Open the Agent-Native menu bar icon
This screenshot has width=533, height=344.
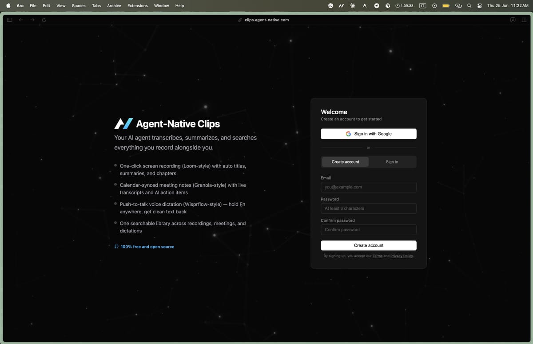pos(341,6)
